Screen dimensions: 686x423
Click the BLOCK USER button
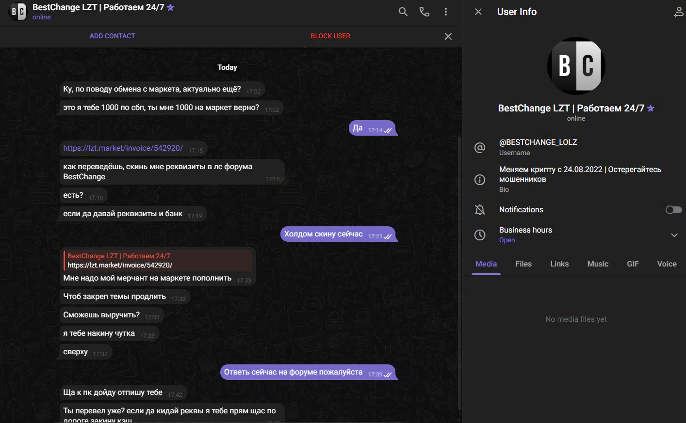pos(330,36)
